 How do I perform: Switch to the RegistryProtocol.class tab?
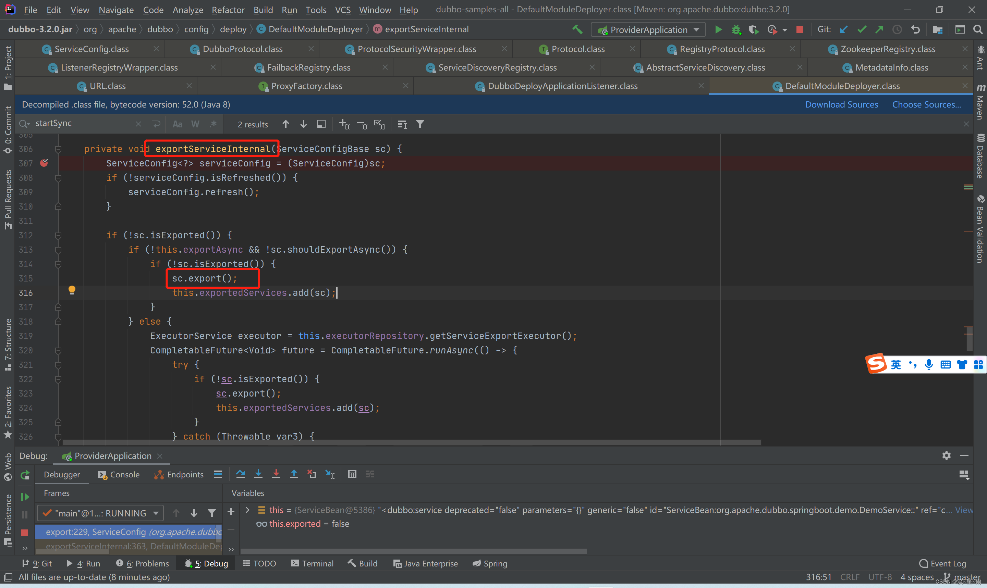click(x=722, y=49)
